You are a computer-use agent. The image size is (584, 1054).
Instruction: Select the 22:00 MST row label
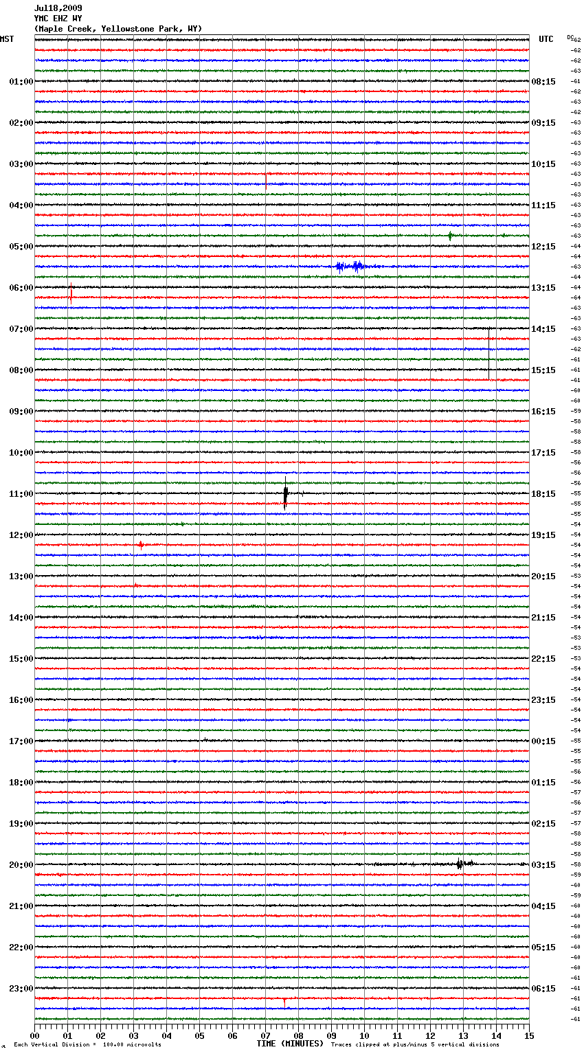[21, 948]
